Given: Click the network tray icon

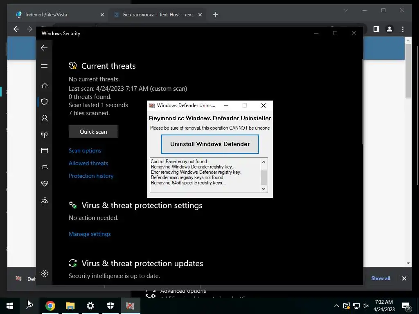Looking at the screenshot, I should [x=356, y=306].
